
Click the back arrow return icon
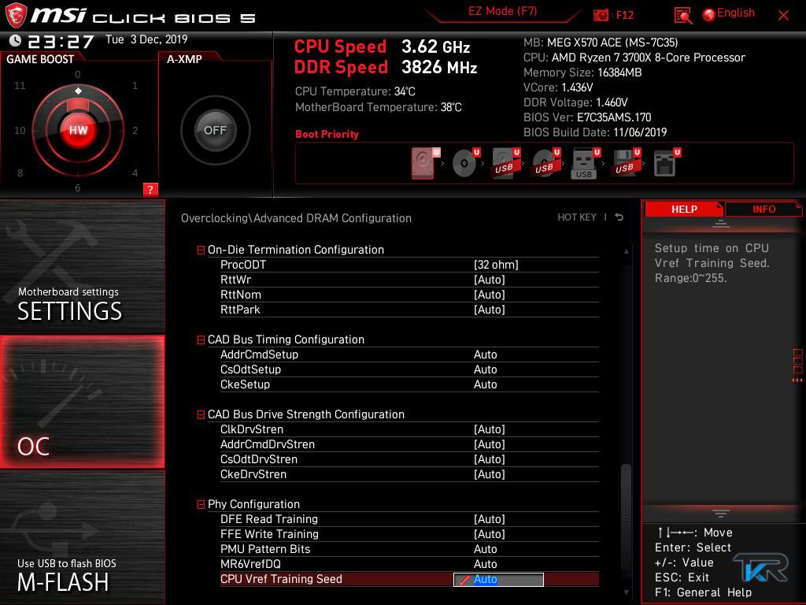point(619,217)
